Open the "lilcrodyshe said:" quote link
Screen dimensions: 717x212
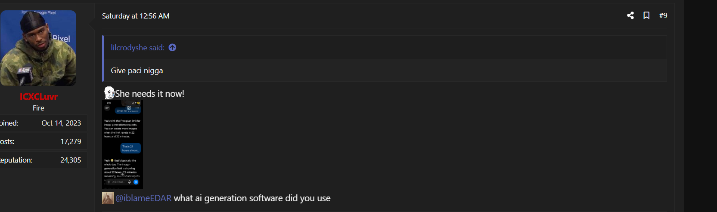[x=137, y=48]
